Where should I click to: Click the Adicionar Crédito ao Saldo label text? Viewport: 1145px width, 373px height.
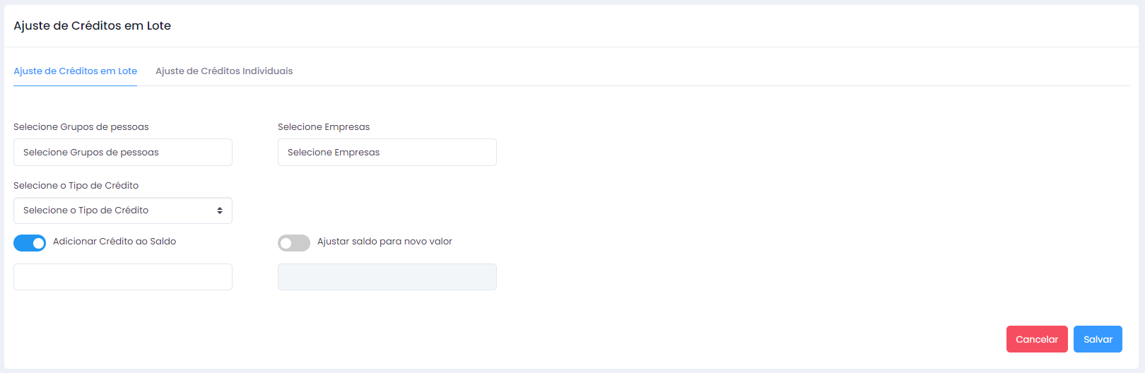(x=114, y=242)
